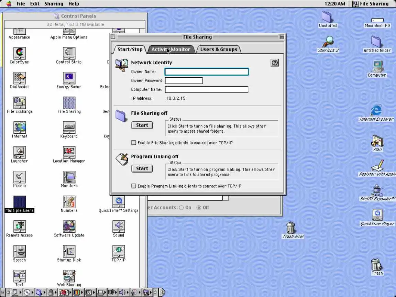The width and height of the screenshot is (396, 297).
Task: Click Start under Program Linking off
Action: [x=142, y=169]
